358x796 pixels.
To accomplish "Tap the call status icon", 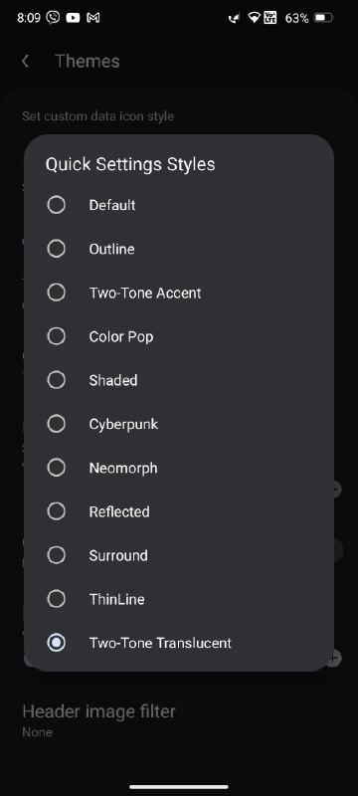I will pos(234,18).
